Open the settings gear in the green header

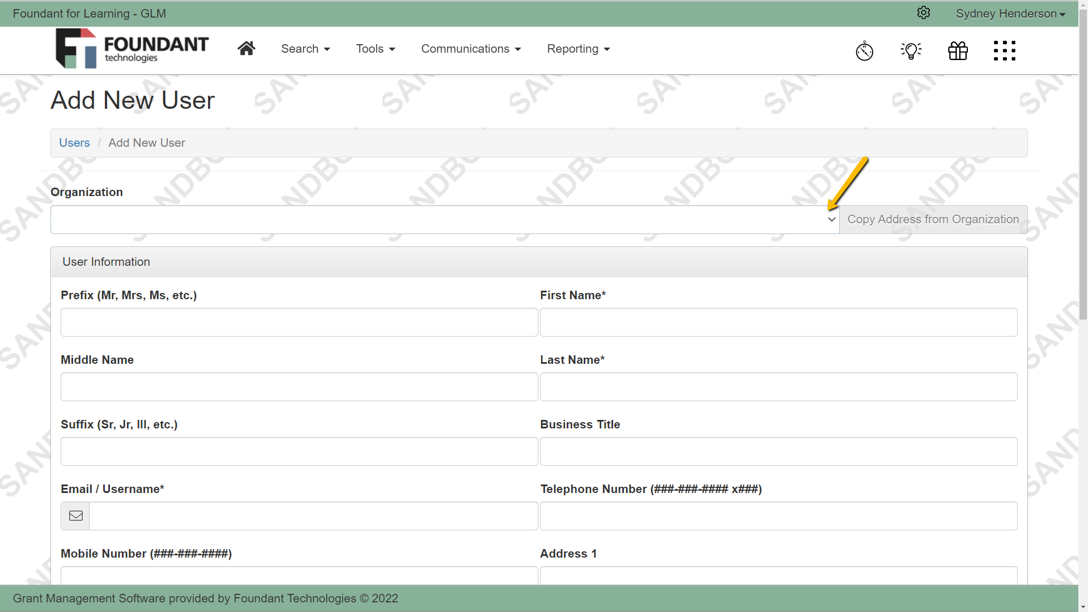coord(924,12)
